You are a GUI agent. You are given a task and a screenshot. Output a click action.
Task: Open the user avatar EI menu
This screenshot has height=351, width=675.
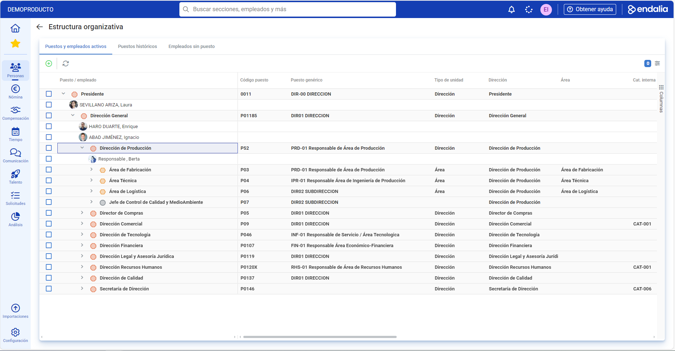(546, 9)
